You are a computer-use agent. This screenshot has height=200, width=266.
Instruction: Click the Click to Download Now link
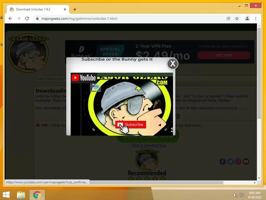coord(149,145)
